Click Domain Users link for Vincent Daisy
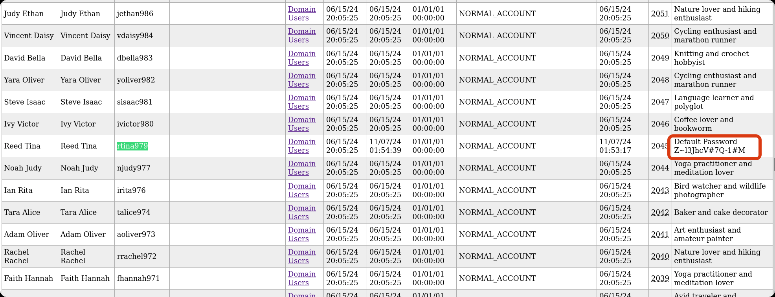775x297 pixels. 301,35
